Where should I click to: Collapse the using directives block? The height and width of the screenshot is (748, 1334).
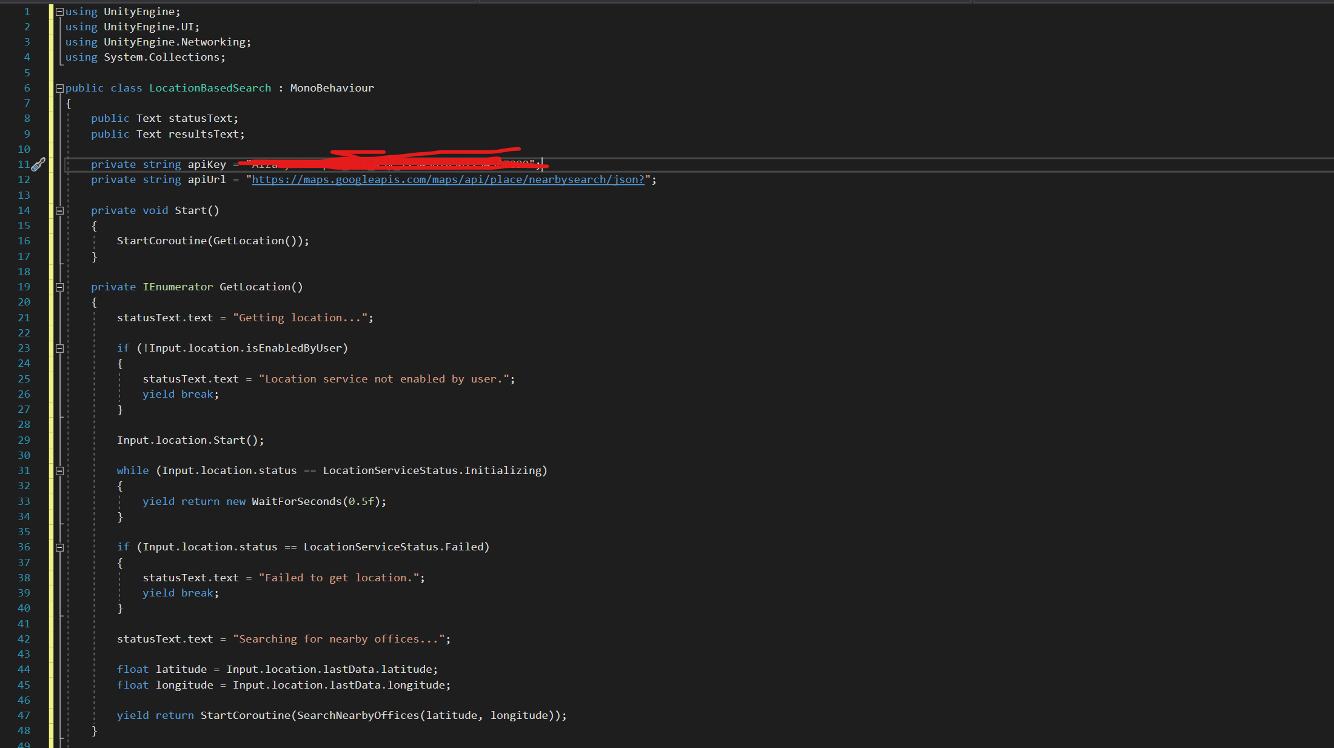coord(59,12)
